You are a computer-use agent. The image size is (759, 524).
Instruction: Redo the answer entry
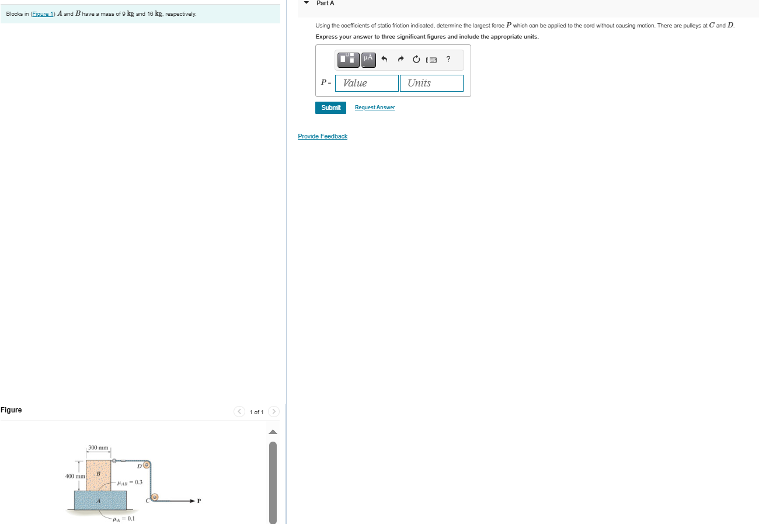tap(401, 59)
